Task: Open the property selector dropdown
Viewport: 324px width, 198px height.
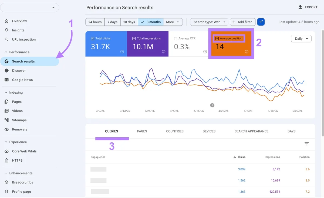Action: (x=30, y=8)
